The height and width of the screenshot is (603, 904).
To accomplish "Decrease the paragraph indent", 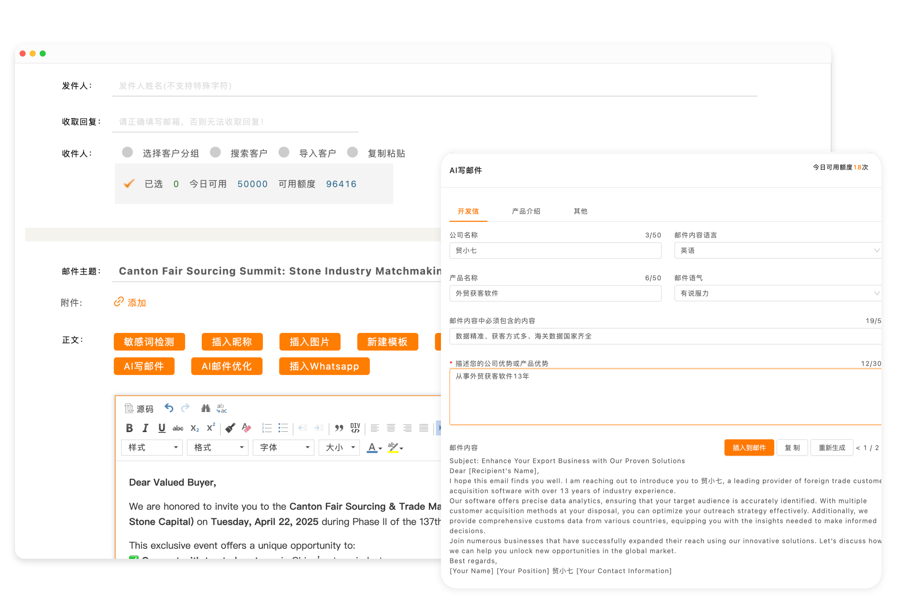I will pyautogui.click(x=303, y=428).
